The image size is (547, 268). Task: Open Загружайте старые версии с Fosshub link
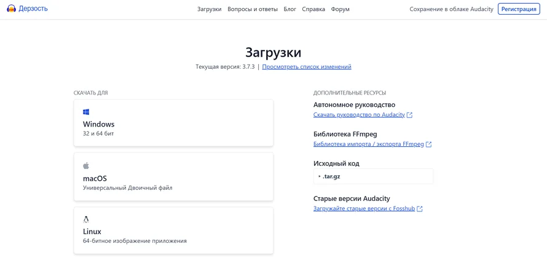pyautogui.click(x=364, y=208)
